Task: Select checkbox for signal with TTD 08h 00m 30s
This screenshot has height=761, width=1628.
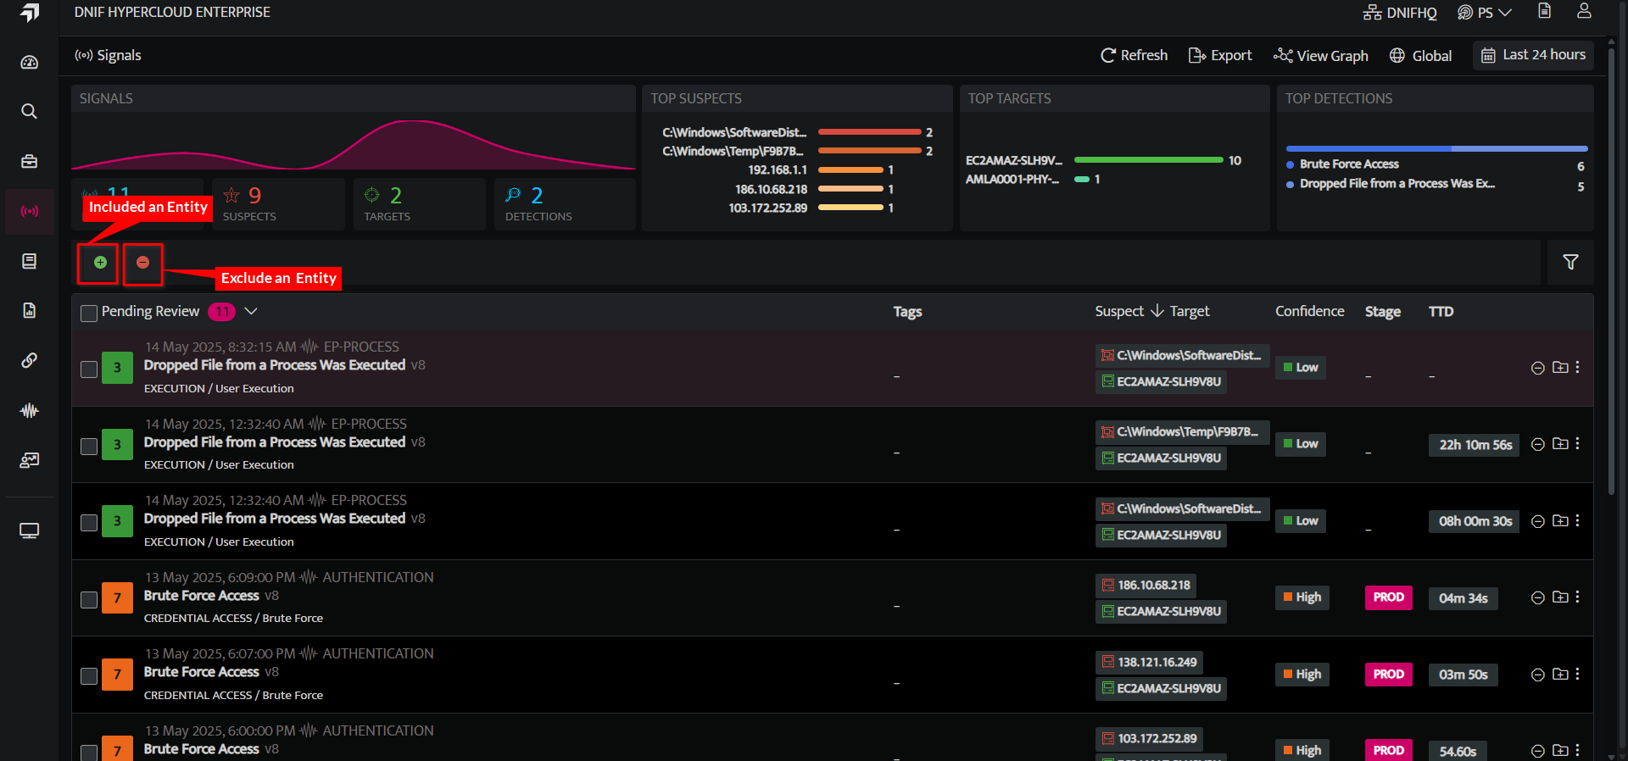Action: (x=89, y=523)
